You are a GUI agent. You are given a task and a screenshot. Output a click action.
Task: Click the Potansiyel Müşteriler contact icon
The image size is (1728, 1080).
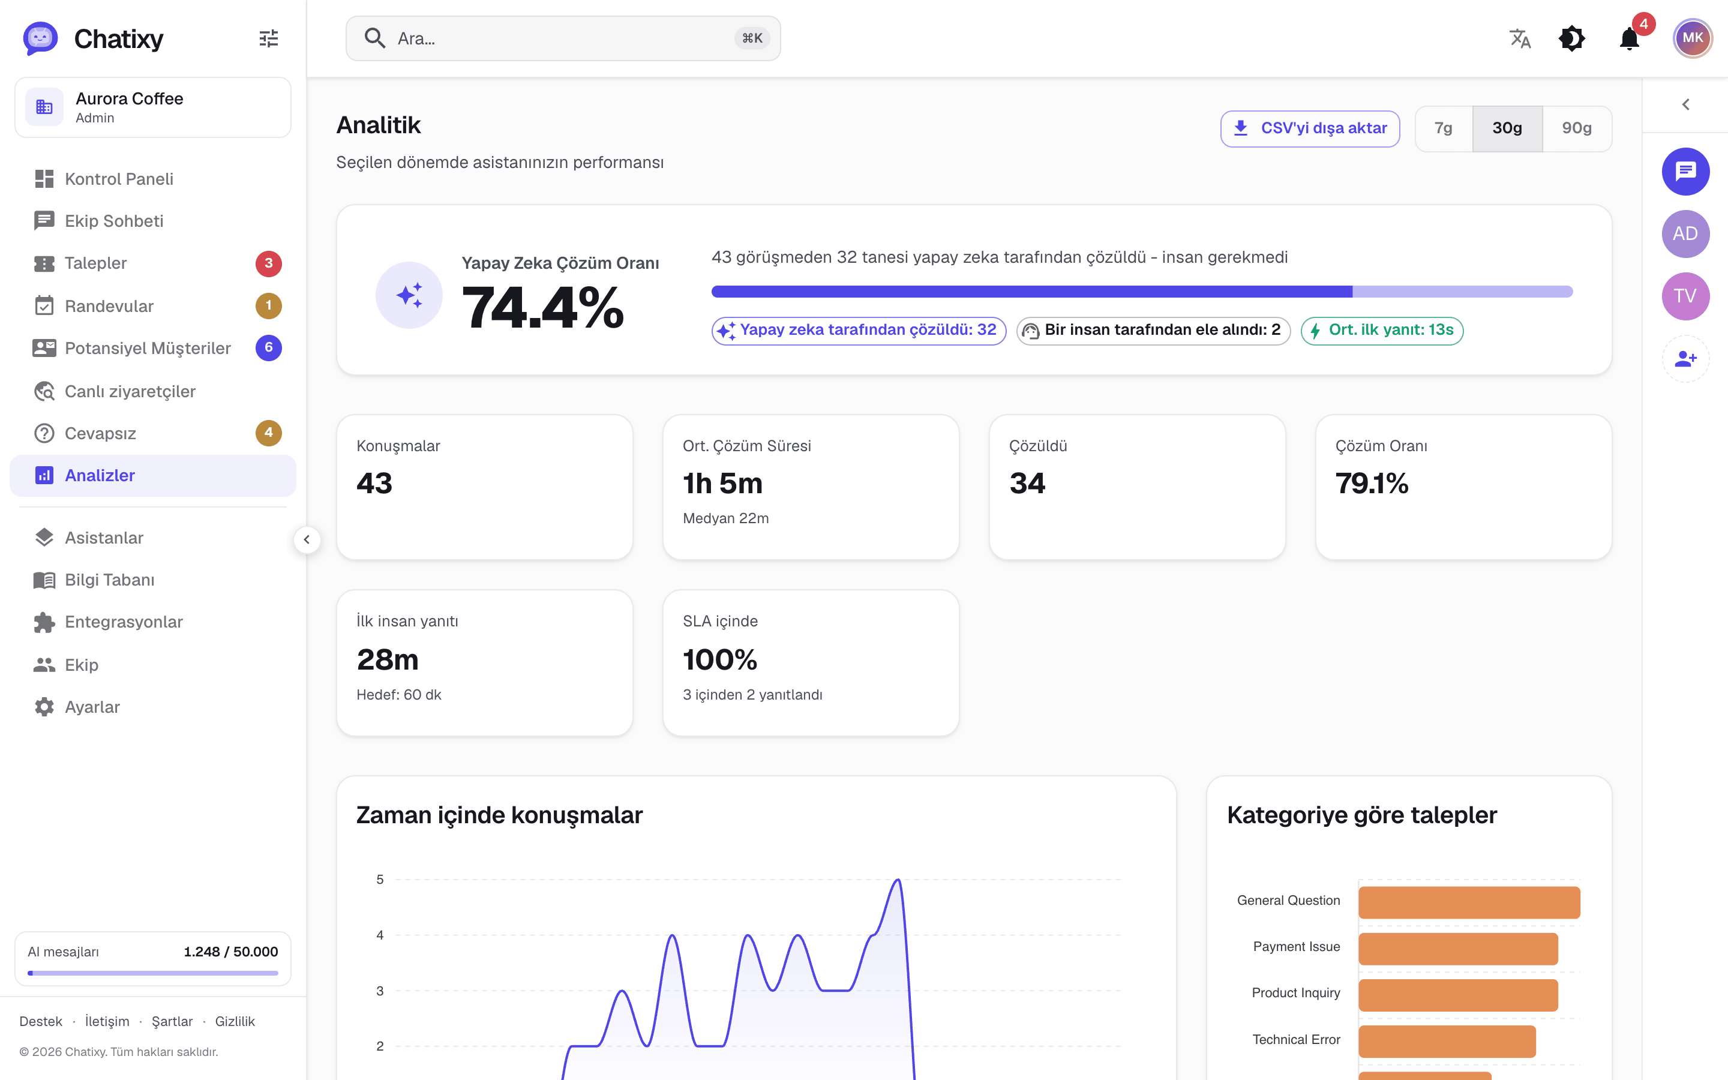click(44, 348)
